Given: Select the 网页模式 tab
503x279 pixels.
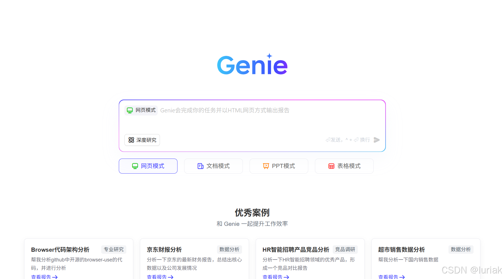Looking at the screenshot, I should 148,166.
